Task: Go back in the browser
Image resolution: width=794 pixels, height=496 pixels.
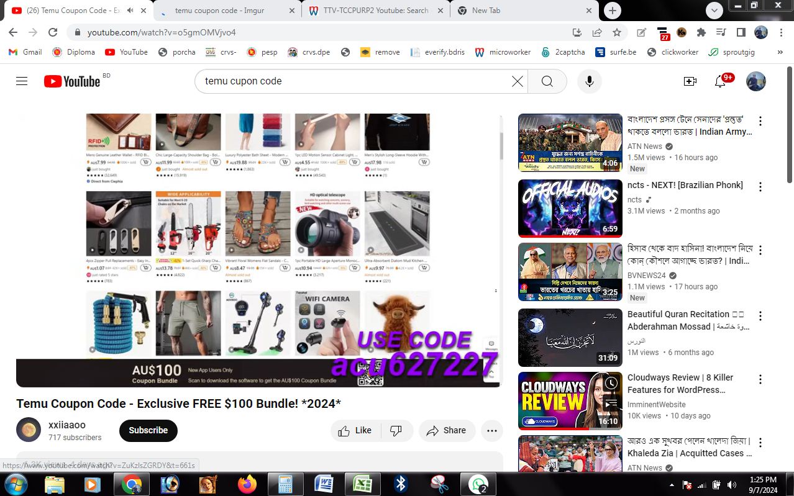Action: point(13,32)
